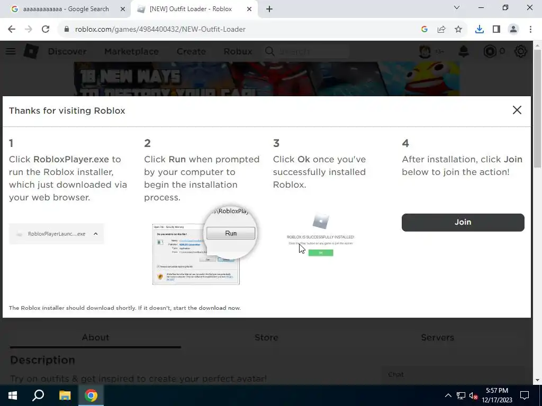Close the Google Search tab
This screenshot has width=542, height=406.
point(123,10)
